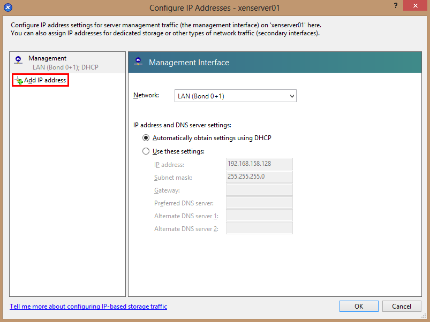Click the IP address input field

[x=259, y=164]
